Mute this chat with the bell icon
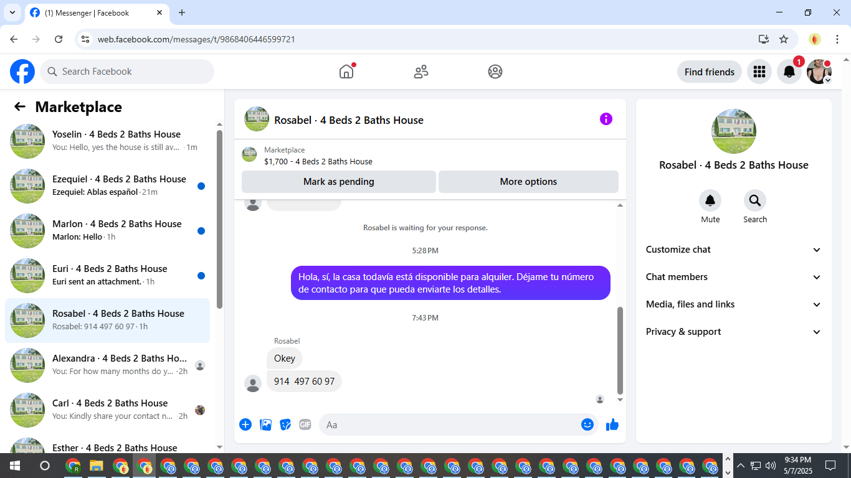Viewport: 851px width, 478px height. (710, 200)
